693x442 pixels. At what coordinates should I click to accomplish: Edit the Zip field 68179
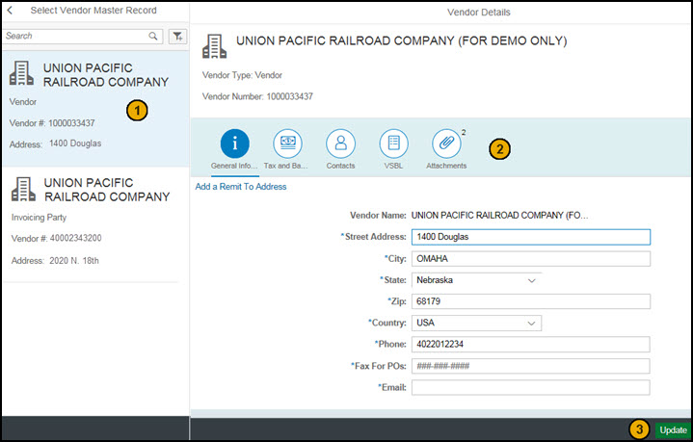531,301
